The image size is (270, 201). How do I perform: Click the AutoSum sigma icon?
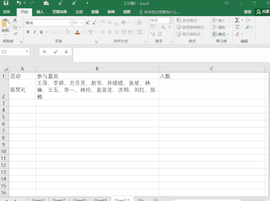[x=237, y=20]
